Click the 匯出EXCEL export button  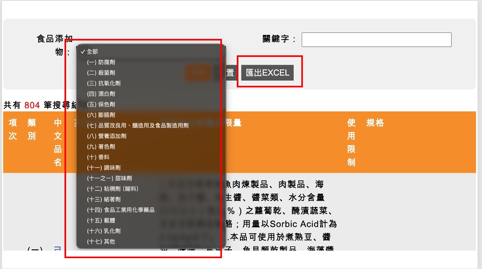pos(267,73)
